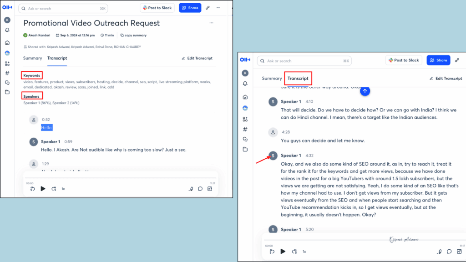Image resolution: width=466 pixels, height=262 pixels.
Task: Click Speaker 1 avatar at 4:10
Action: (x=273, y=101)
